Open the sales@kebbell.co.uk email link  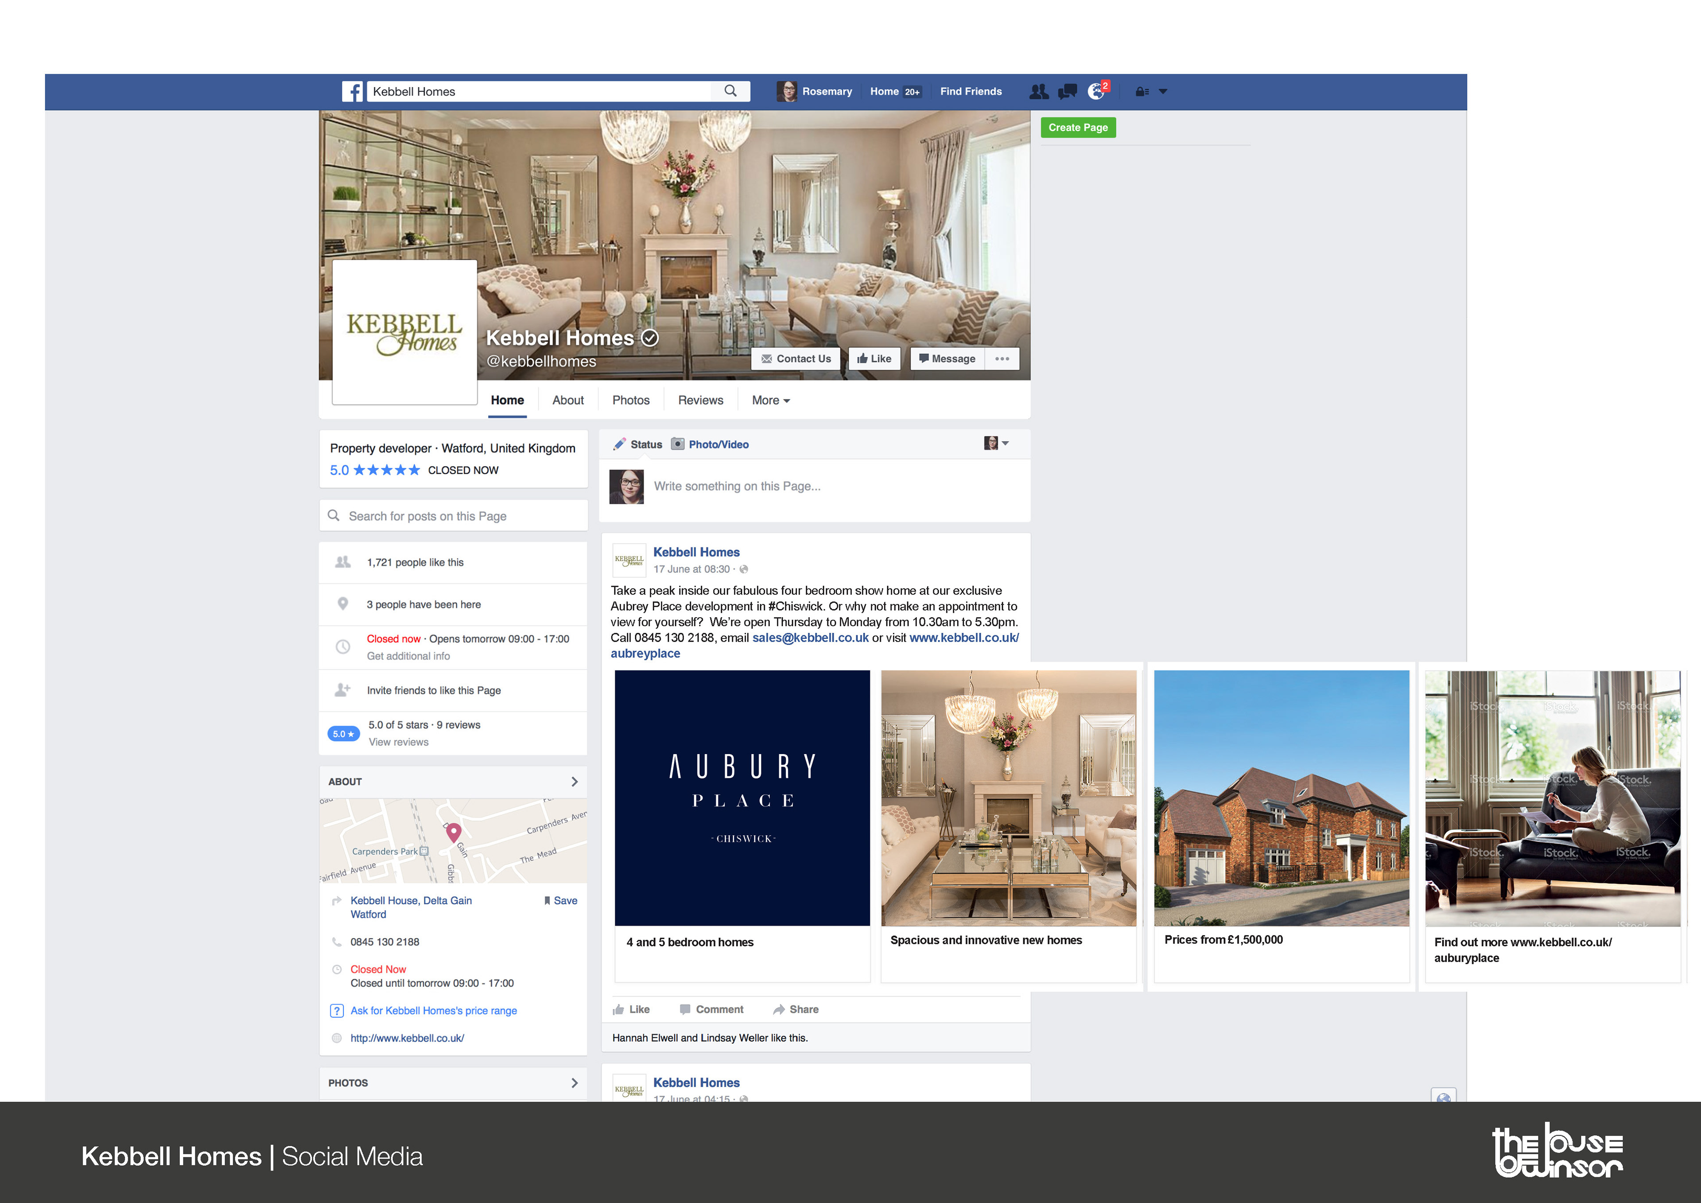coord(811,638)
